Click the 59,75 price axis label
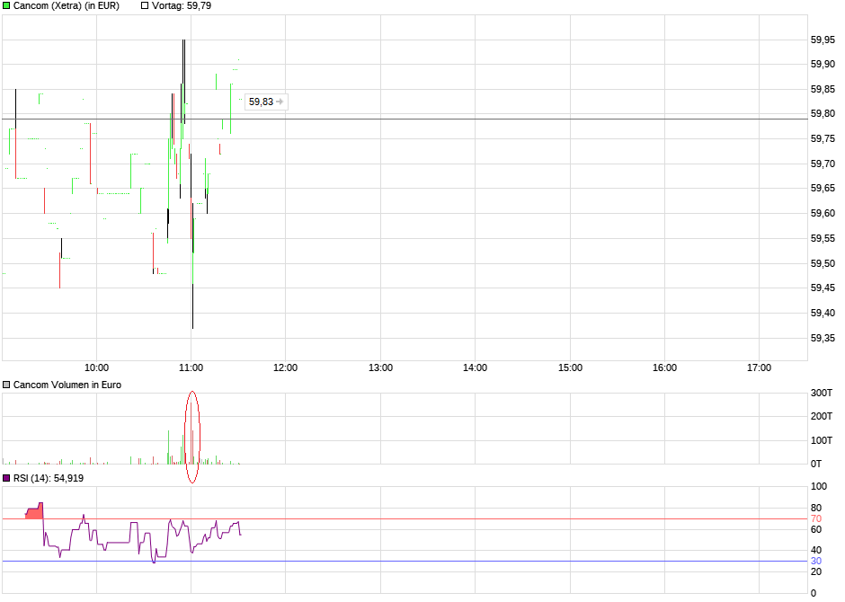 823,139
